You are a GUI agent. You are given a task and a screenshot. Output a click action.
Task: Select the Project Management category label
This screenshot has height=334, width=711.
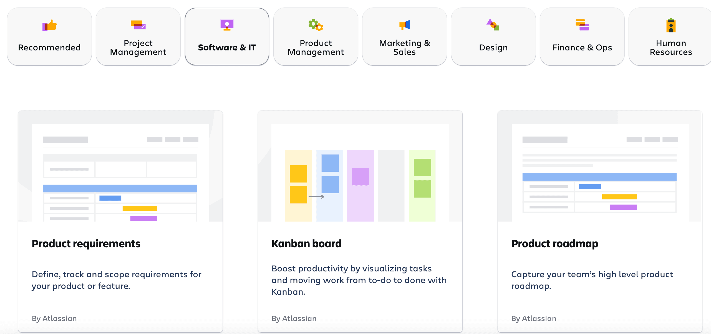[138, 47]
